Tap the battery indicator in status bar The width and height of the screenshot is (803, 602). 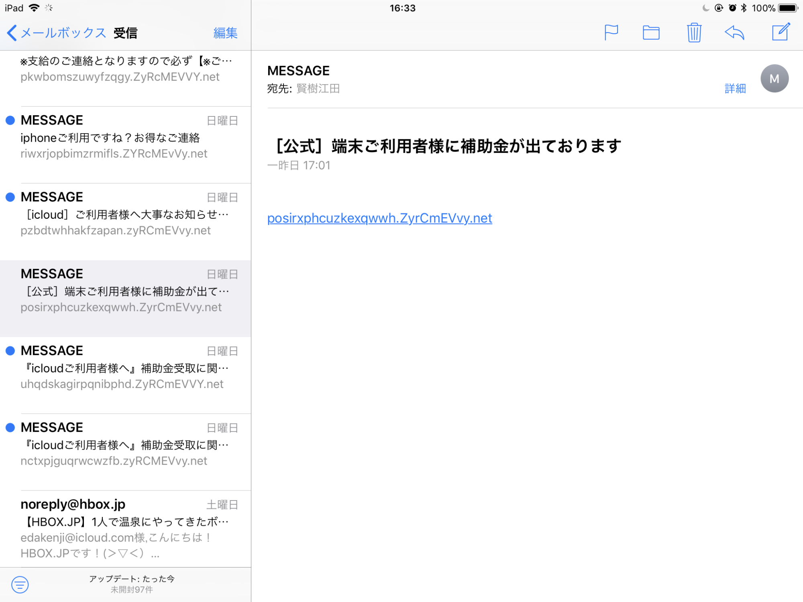[x=788, y=8]
